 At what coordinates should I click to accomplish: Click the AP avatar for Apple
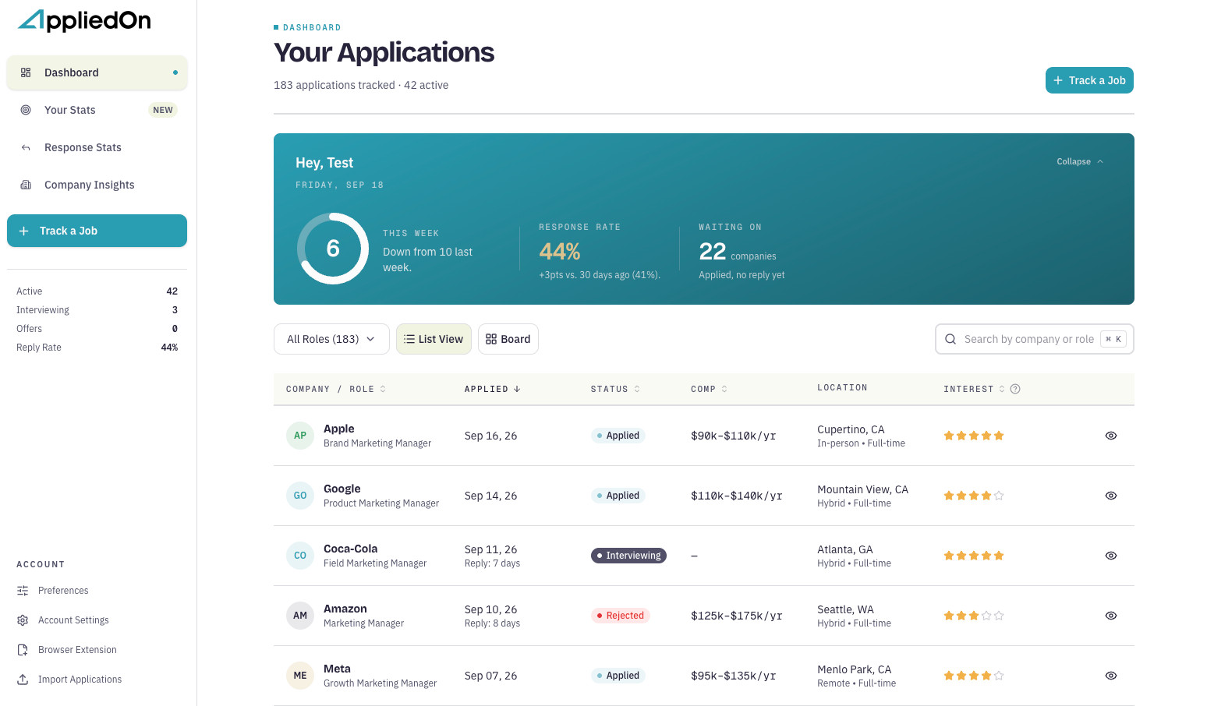click(x=300, y=436)
